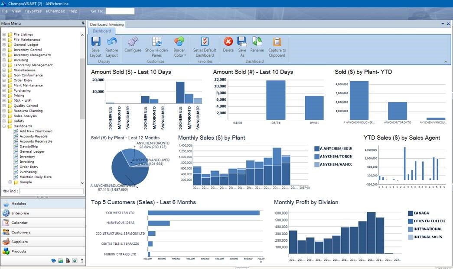Screen dimensions: 453x269
Task: Open the Favorites menu
Action: click(33, 11)
